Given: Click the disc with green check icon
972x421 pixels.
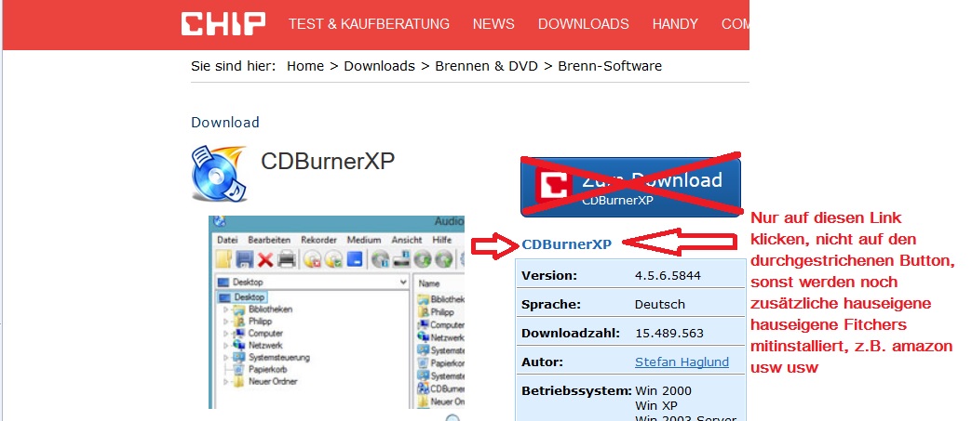Looking at the screenshot, I should tap(333, 259).
